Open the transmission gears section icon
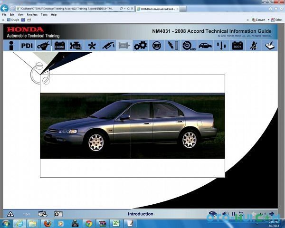The image size is (285, 228). pyautogui.click(x=140, y=46)
